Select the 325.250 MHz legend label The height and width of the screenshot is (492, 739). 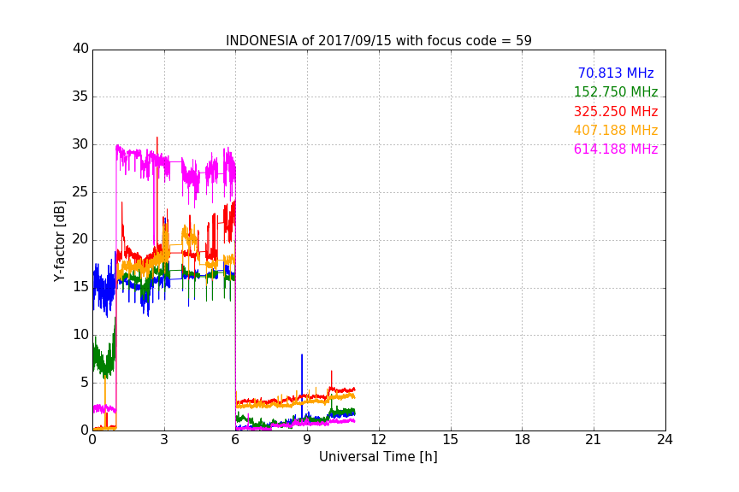616,111
